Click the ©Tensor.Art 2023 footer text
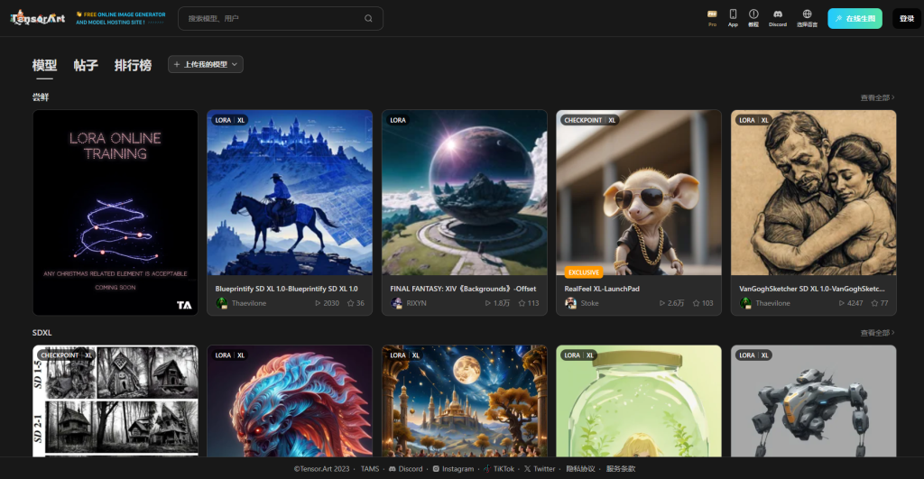The height and width of the screenshot is (479, 924). (x=321, y=469)
